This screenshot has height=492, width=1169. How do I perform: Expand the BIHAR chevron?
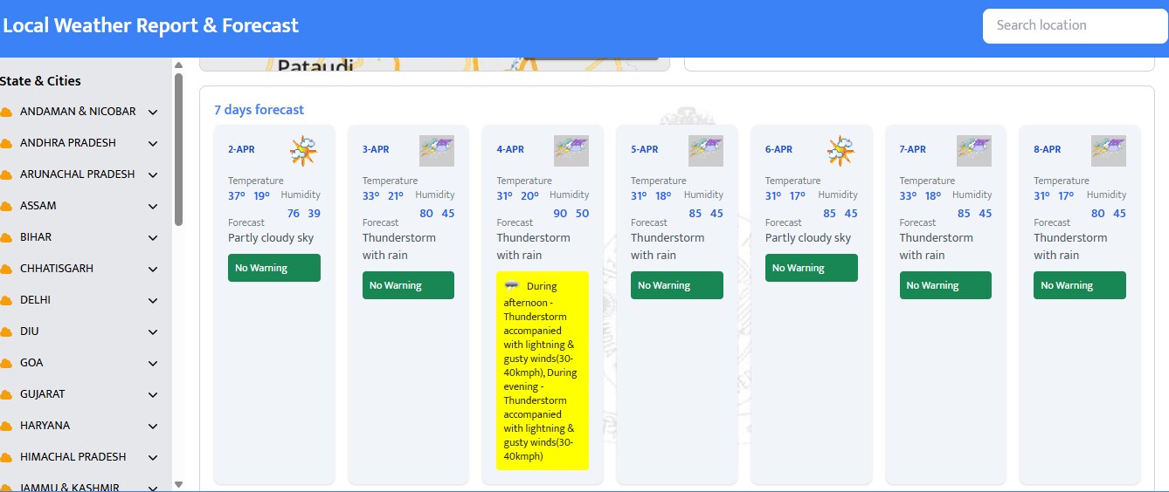[x=153, y=238]
